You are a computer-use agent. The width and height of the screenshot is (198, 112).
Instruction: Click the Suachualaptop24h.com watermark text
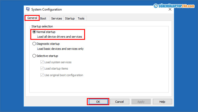pyautogui.click(x=176, y=6)
